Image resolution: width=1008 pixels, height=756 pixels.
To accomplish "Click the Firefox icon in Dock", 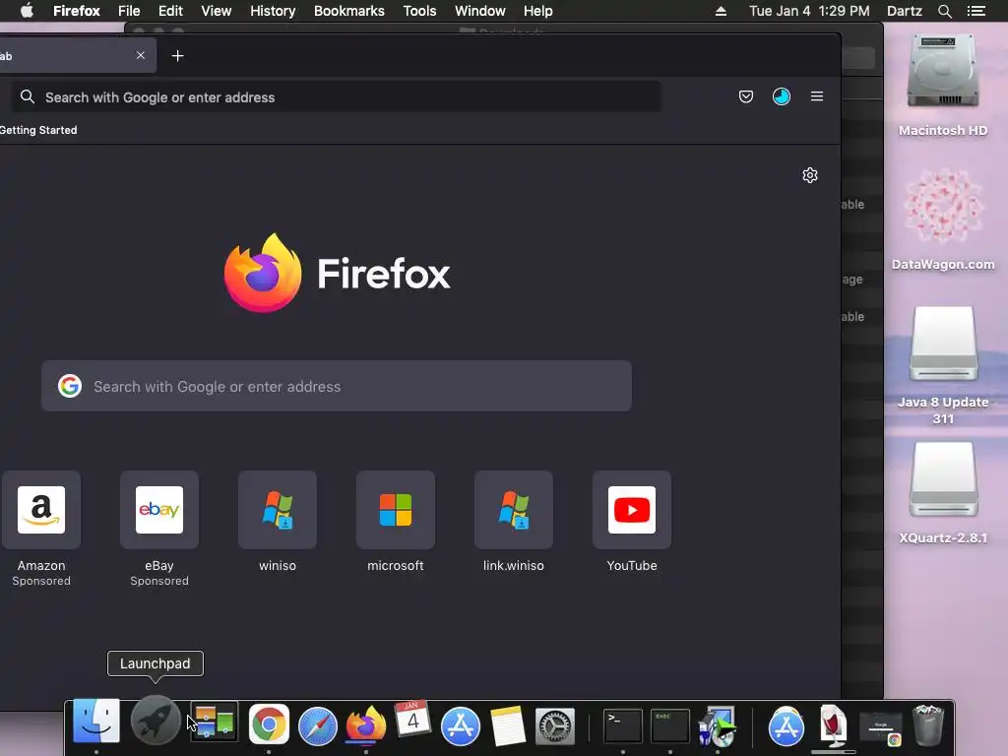I will (366, 724).
